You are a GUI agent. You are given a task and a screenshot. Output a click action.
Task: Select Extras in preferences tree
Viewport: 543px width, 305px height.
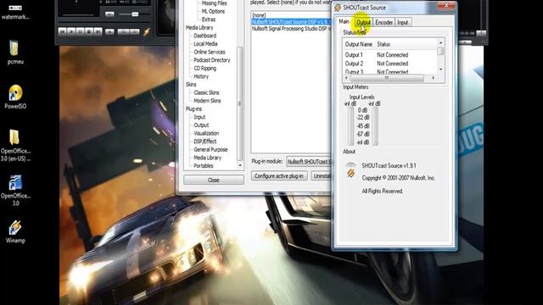[x=209, y=19]
